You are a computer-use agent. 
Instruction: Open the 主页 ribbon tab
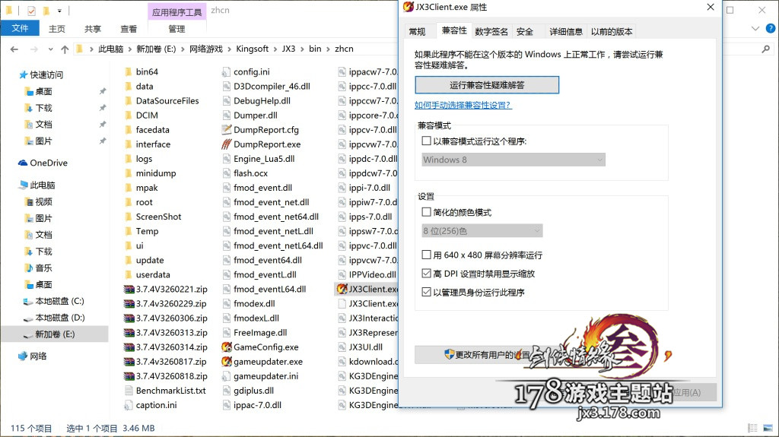pyautogui.click(x=56, y=29)
